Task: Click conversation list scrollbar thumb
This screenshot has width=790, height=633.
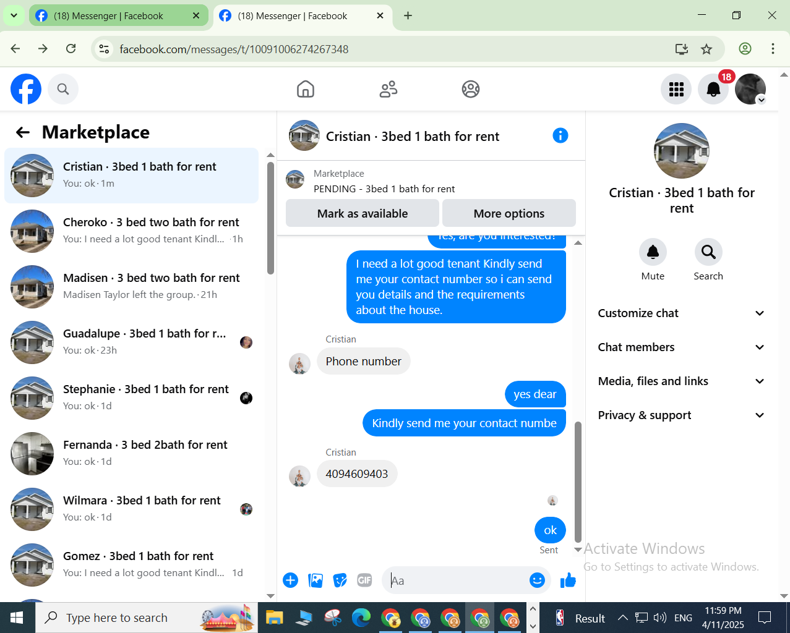Action: [270, 218]
